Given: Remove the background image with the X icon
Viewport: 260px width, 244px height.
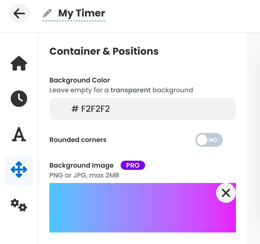Looking at the screenshot, I should tap(226, 193).
